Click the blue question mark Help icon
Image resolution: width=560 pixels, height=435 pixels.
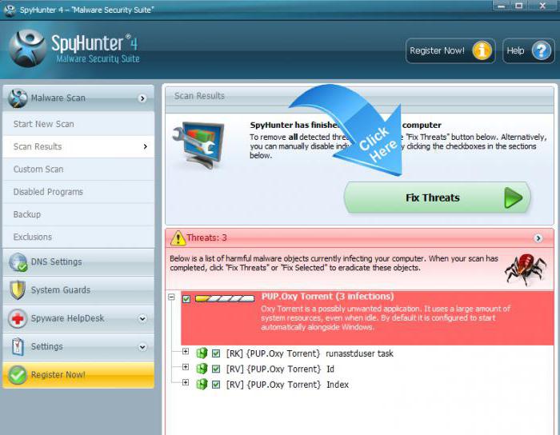click(542, 50)
